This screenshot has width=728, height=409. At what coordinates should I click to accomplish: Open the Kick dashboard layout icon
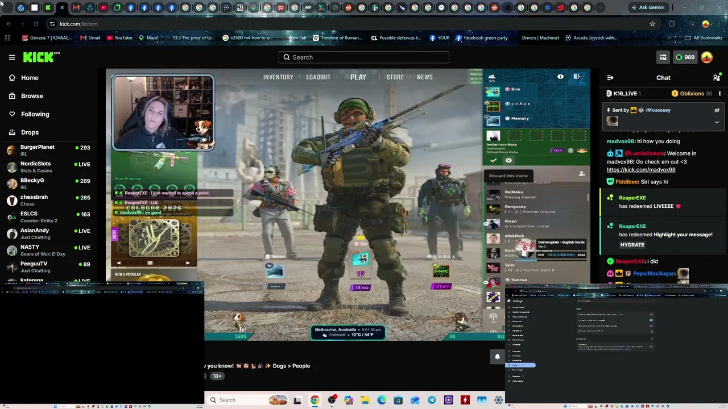click(x=663, y=57)
